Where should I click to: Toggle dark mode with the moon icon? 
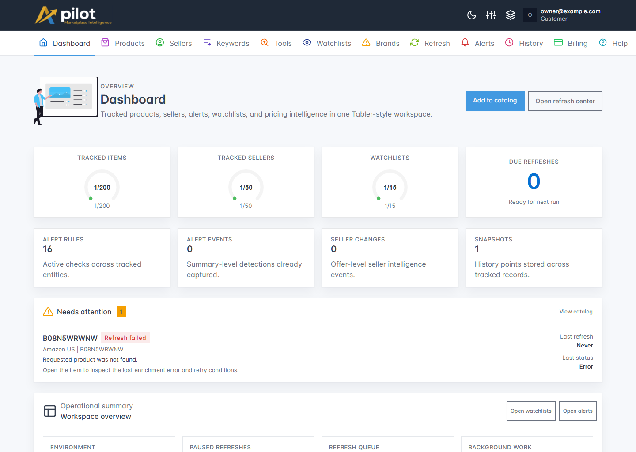(472, 15)
